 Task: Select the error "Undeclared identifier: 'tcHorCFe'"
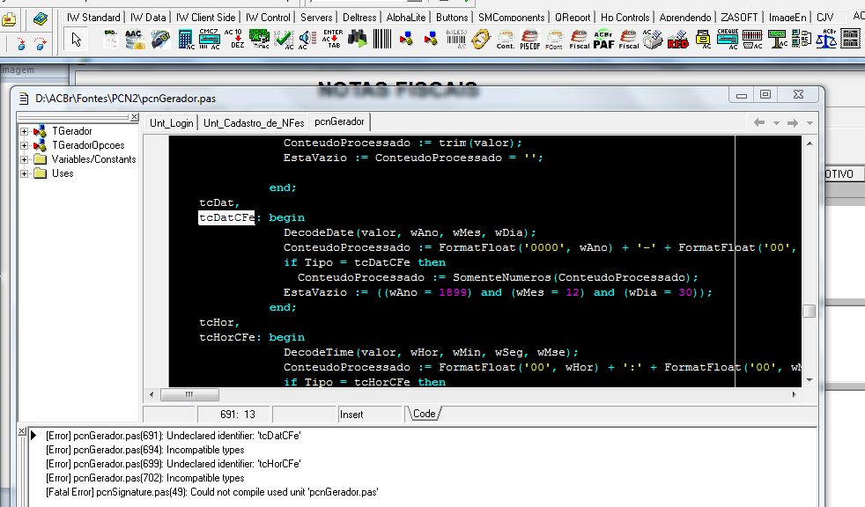(174, 464)
